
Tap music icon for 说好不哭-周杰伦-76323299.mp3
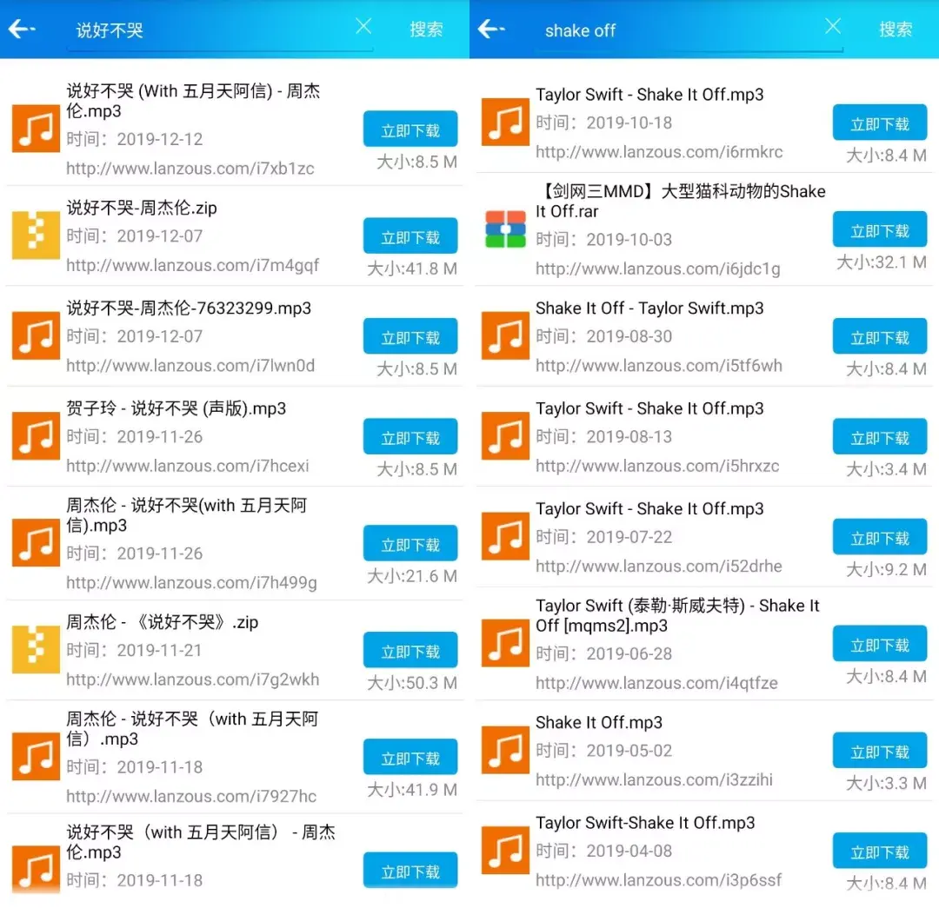(x=36, y=335)
